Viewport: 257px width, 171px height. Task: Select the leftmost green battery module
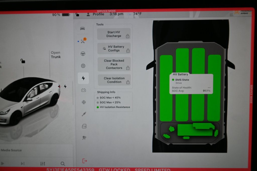pyautogui.click(x=166, y=88)
